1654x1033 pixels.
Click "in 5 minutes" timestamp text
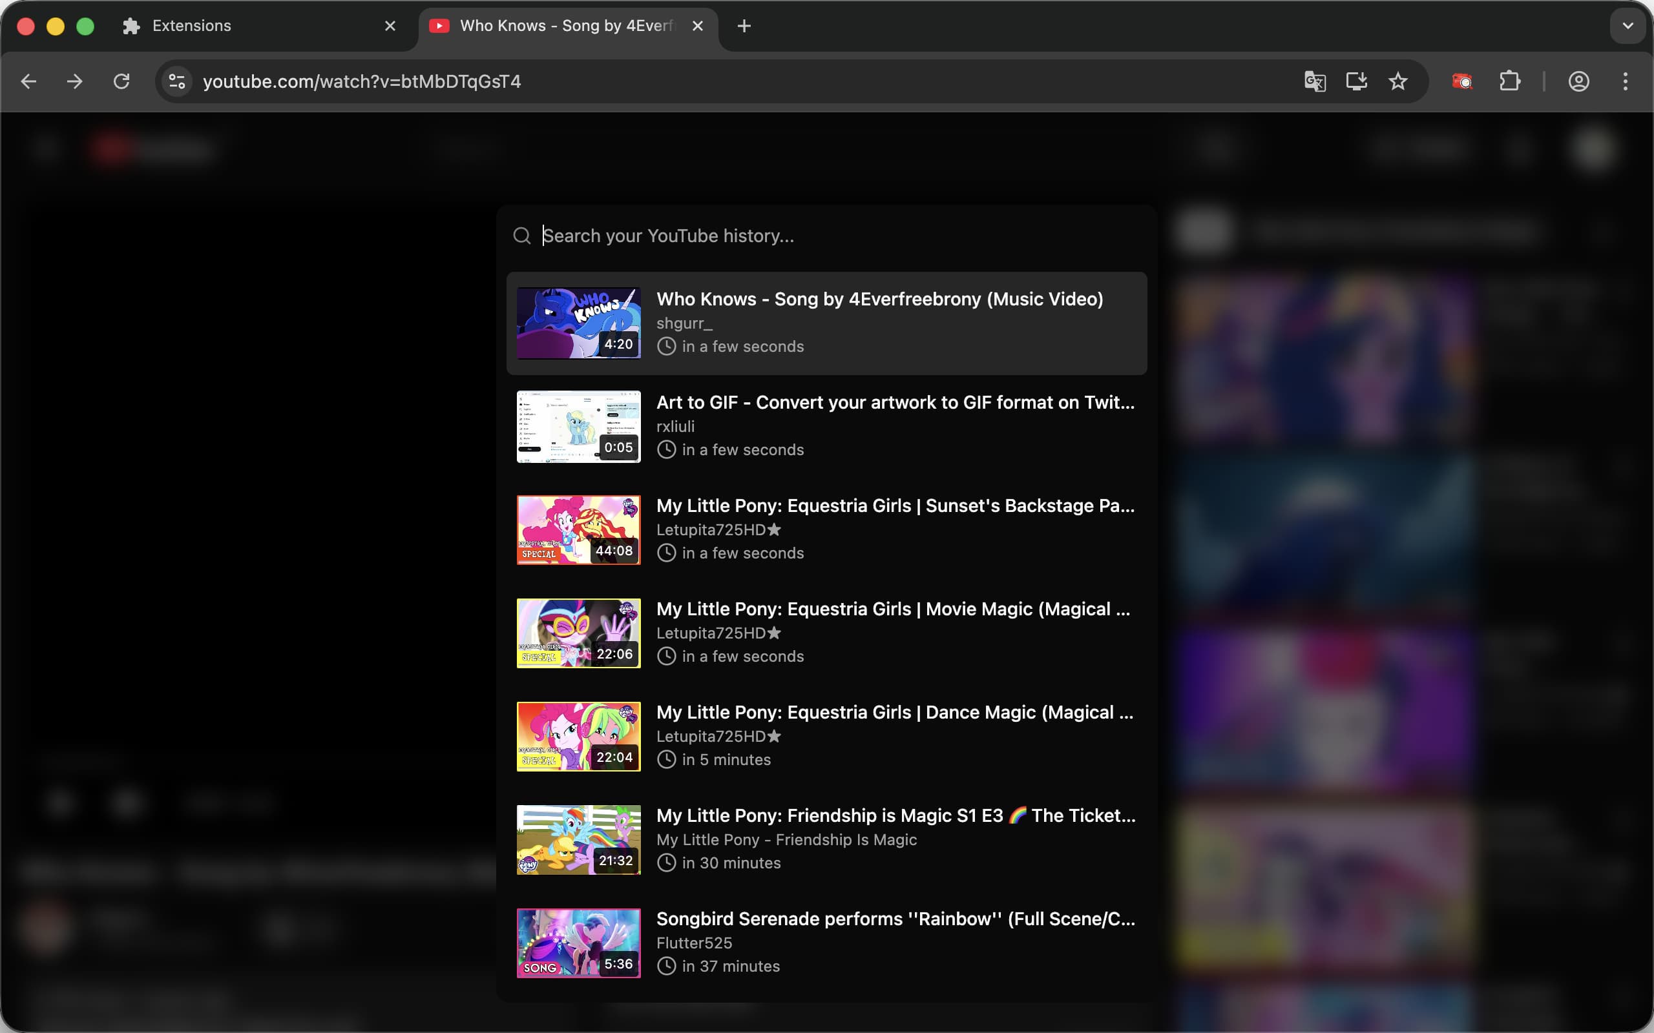coord(726,760)
